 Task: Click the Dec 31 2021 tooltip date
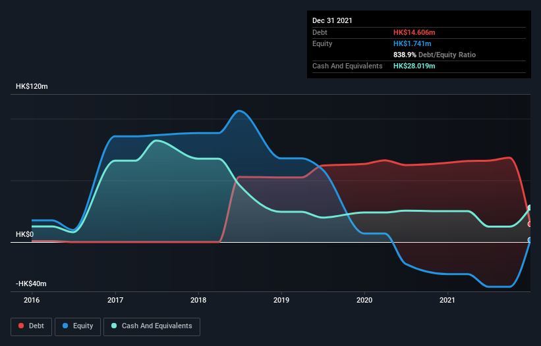tap(332, 20)
